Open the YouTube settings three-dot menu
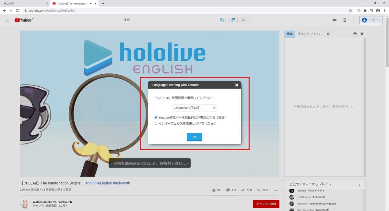Screen dimensions: 389x211 pos(353,20)
